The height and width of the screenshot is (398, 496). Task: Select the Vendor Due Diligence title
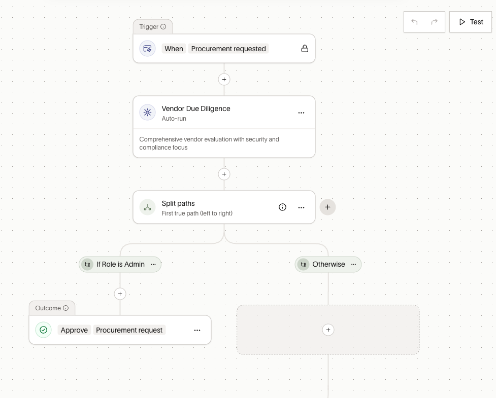[x=196, y=108]
